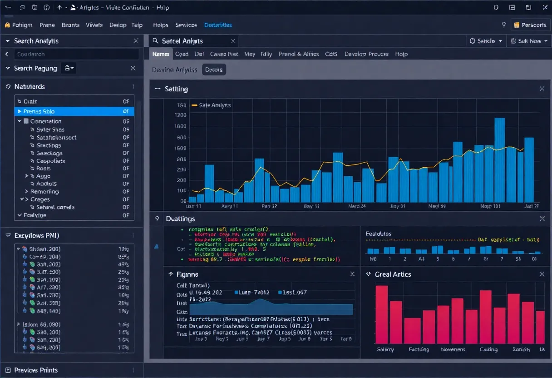The height and width of the screenshot is (378, 552).
Task: Select the Search Analytics magnifier icon
Action: coord(157,40)
